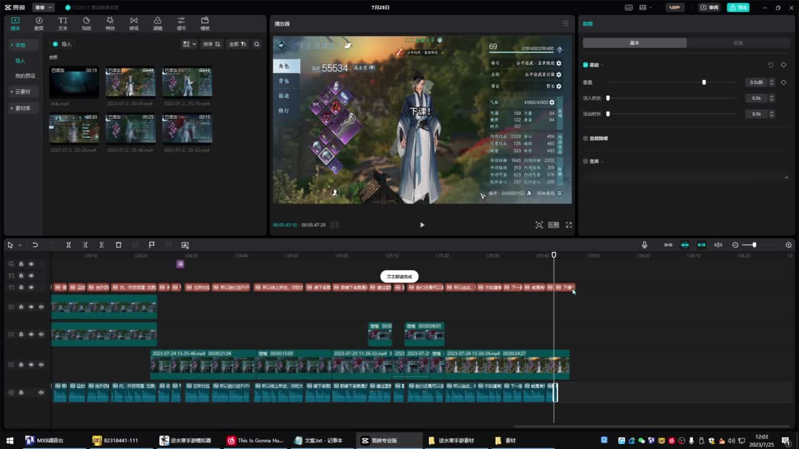
Task: Select the 媒体 (Media) library tab
Action: click(x=15, y=24)
